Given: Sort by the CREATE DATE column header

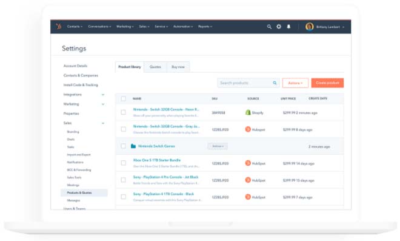Looking at the screenshot, I should pyautogui.click(x=318, y=98).
